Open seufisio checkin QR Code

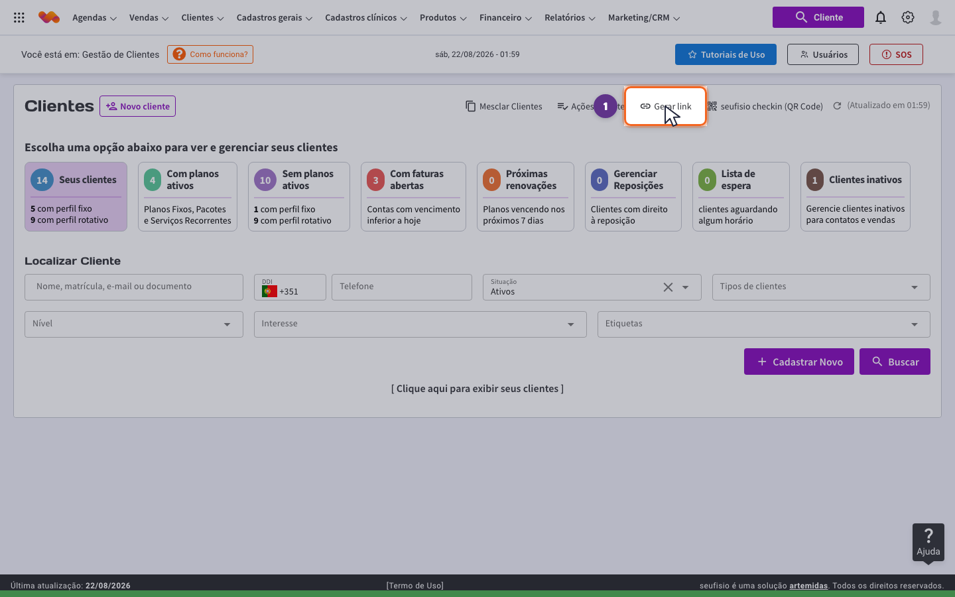tap(765, 106)
